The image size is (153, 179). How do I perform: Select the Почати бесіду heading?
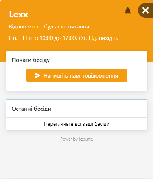tap(31, 60)
